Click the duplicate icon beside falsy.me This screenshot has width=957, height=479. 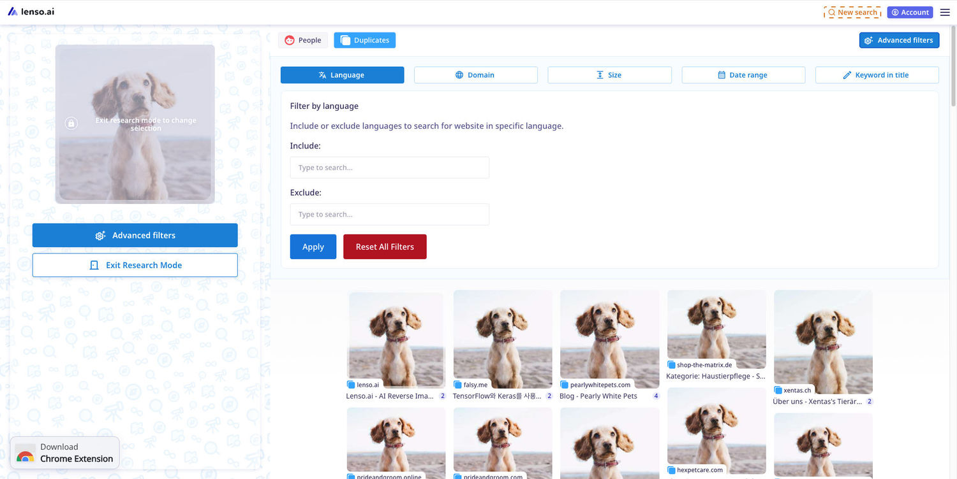point(458,385)
